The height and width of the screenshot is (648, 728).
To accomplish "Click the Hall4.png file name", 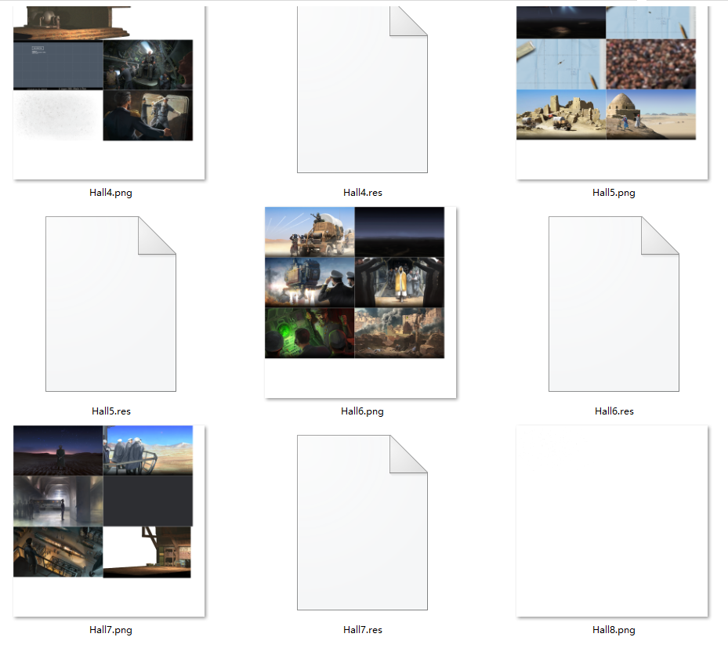I will (x=110, y=193).
